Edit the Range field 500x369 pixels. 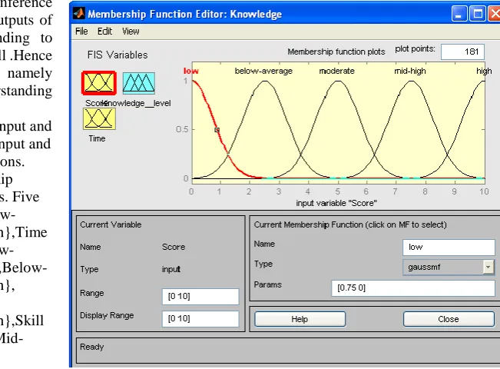[x=200, y=297]
